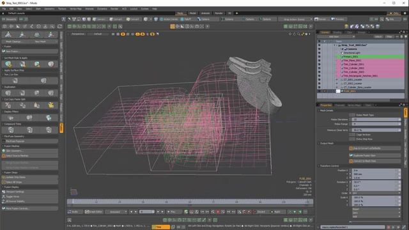Click the lightbulb icon above the Items panel
Image resolution: width=409 pixels, height=230 pixels.
point(346,26)
